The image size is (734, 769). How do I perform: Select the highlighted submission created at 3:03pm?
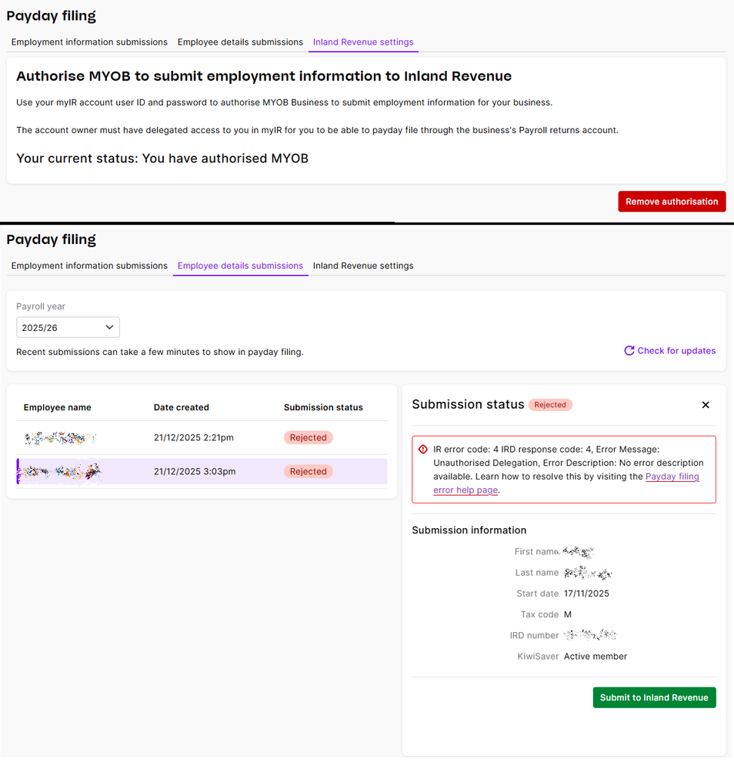[x=193, y=471]
